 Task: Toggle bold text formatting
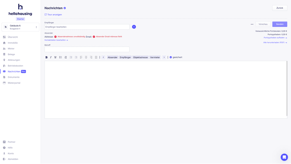[46, 57]
